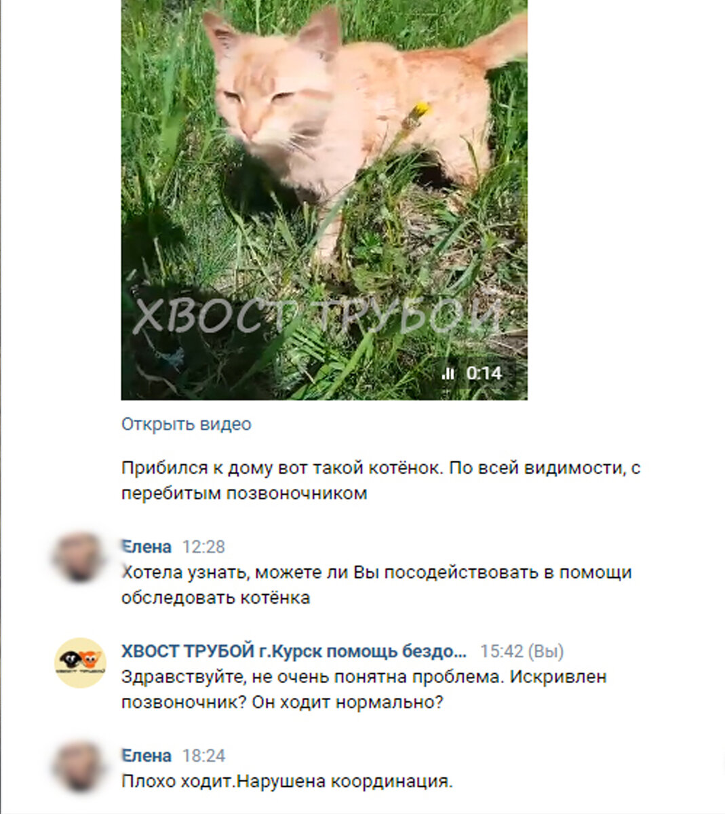
Task: Select message 'Плохо ходит.Нарушена координация.'
Action: tap(287, 781)
